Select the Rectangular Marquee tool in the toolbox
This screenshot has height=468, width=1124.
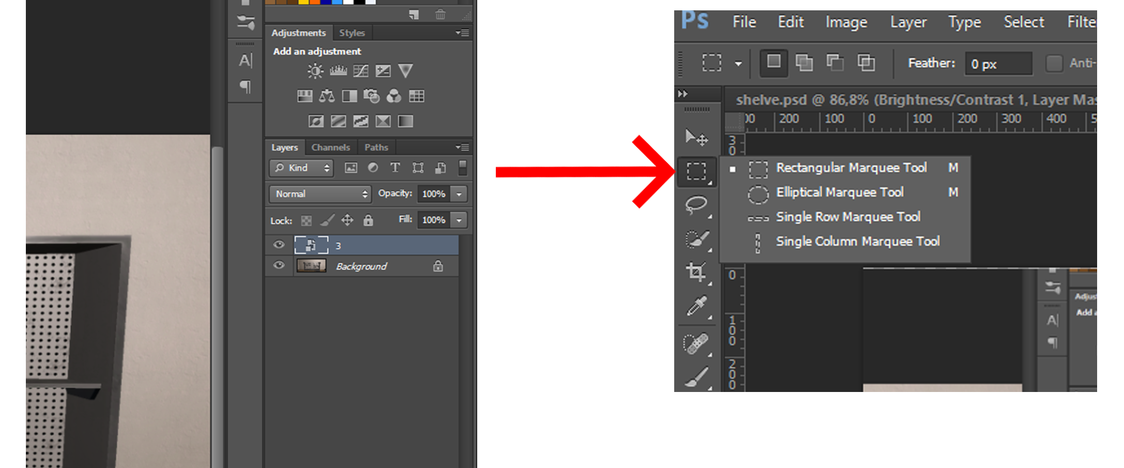point(696,171)
